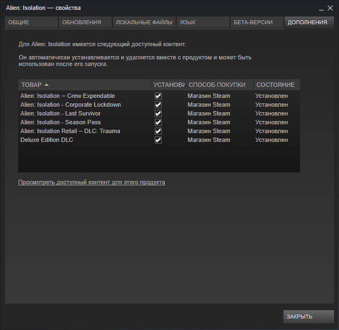
Task: Select row Deluxe Edition DLC
Action: click(x=159, y=140)
